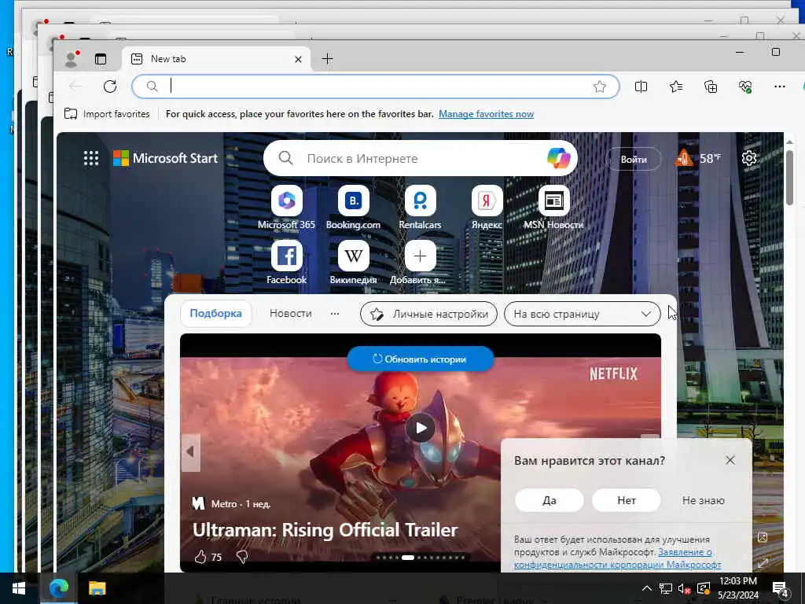Open Личные настройки button

428,314
